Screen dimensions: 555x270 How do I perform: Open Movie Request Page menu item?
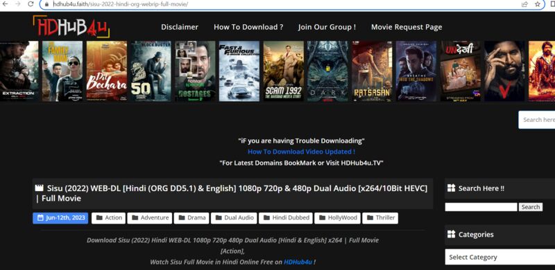[407, 27]
